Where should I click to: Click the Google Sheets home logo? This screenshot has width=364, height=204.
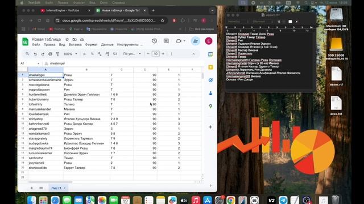25,41
